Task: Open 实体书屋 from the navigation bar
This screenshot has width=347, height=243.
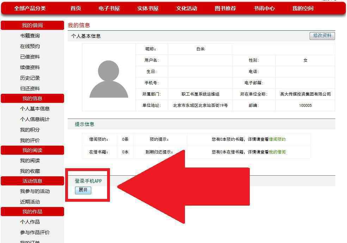Action: 148,8
